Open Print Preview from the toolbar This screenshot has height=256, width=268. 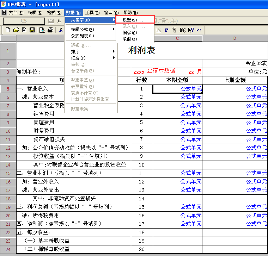coord(42,30)
